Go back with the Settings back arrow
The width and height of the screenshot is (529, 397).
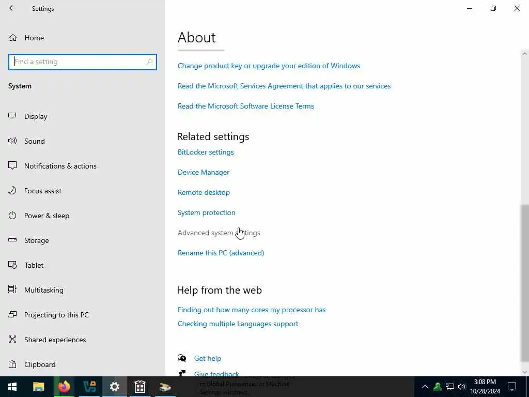(x=12, y=8)
